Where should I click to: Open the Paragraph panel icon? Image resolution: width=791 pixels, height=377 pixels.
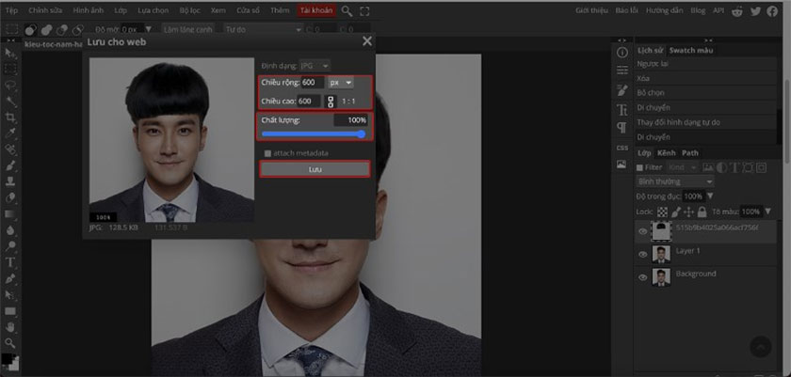click(622, 128)
